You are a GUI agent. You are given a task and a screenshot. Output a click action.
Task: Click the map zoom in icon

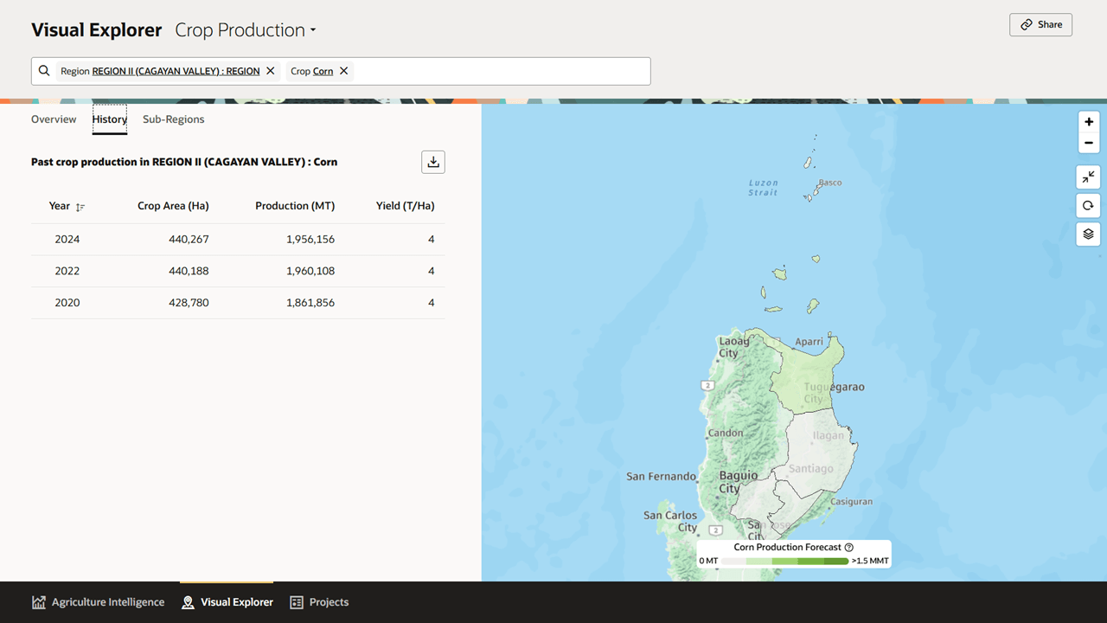1088,122
